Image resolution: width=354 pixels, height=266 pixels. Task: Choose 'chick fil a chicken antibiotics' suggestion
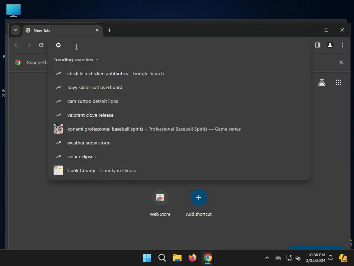(179, 73)
